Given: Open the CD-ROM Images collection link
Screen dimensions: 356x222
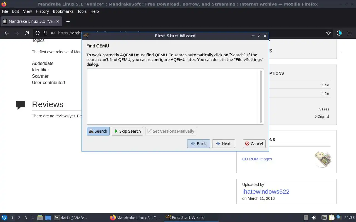Looking at the screenshot, I should coord(257,159).
